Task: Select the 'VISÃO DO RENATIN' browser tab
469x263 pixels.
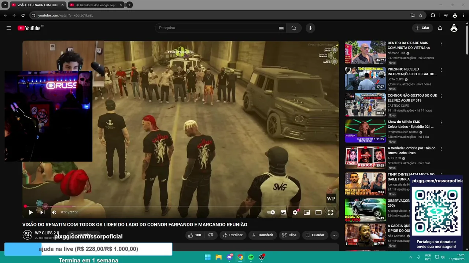Action: click(38, 5)
